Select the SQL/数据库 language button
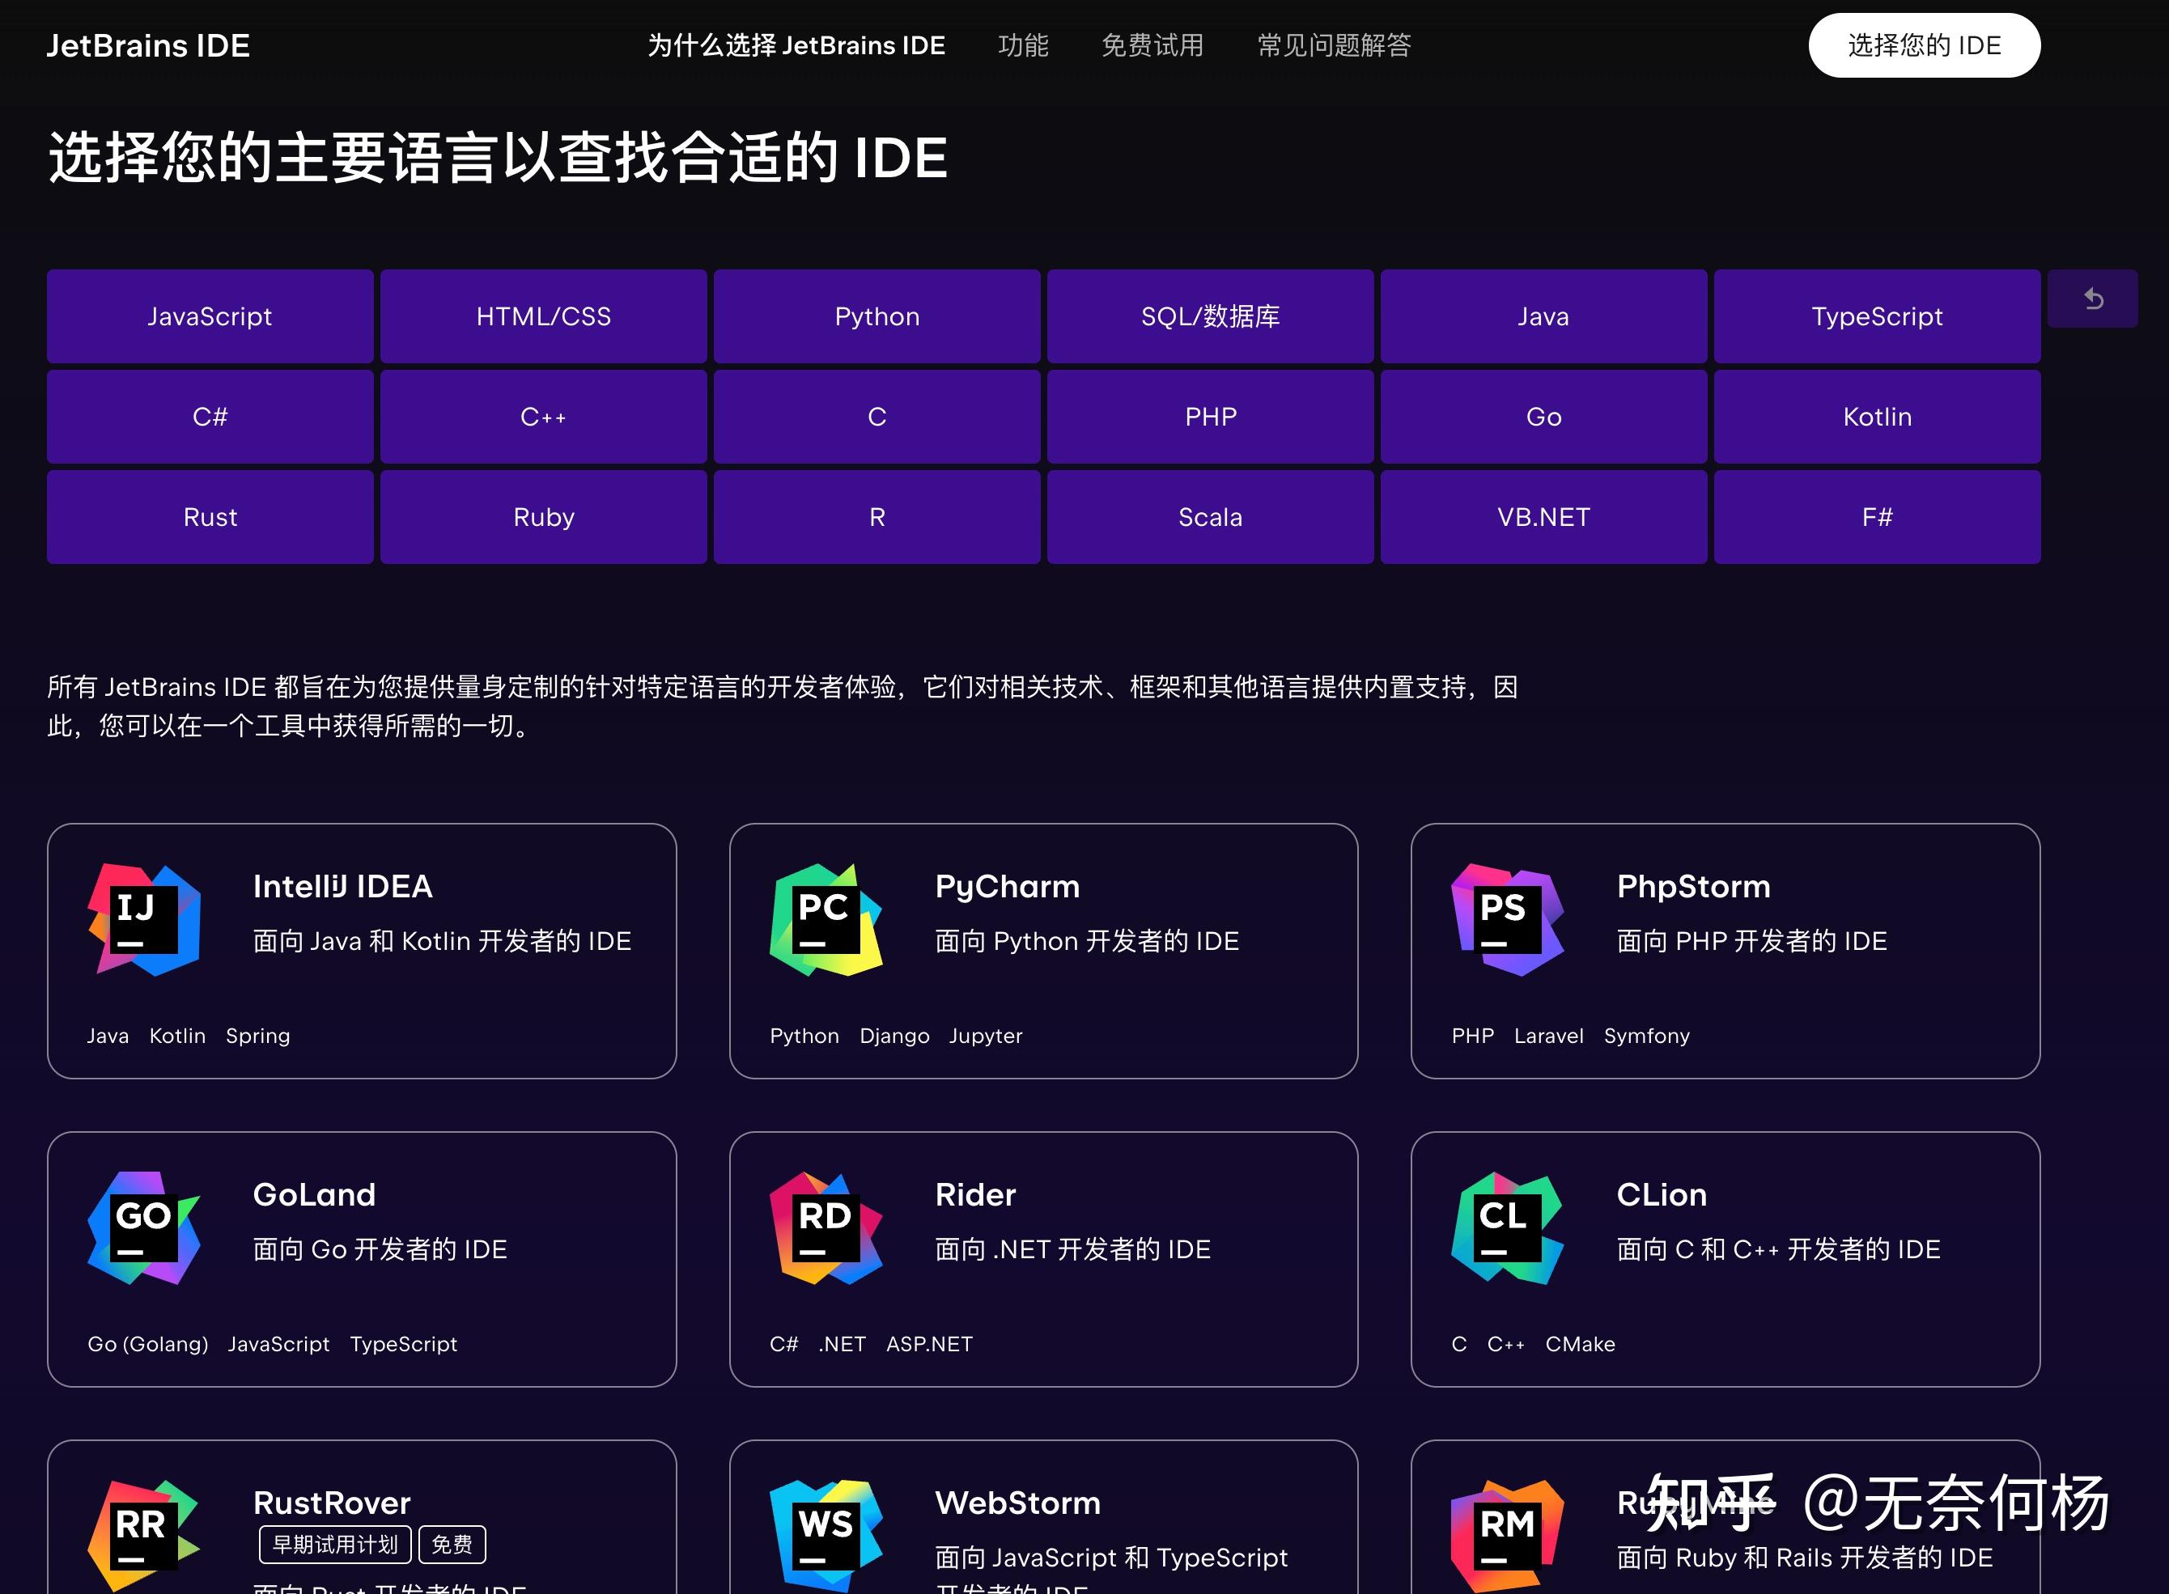 coord(1209,316)
